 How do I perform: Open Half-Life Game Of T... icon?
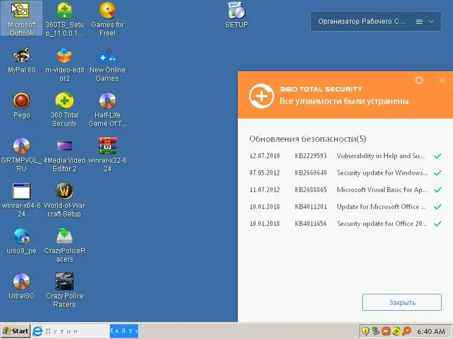[x=108, y=110]
